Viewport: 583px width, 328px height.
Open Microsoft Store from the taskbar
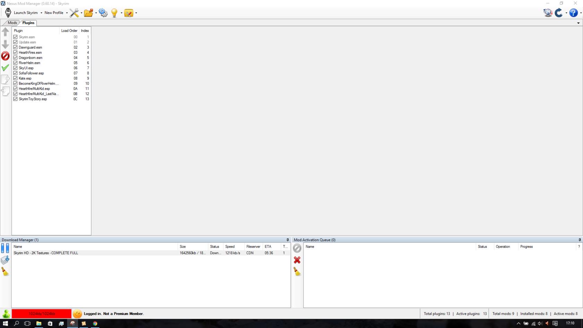pos(50,323)
